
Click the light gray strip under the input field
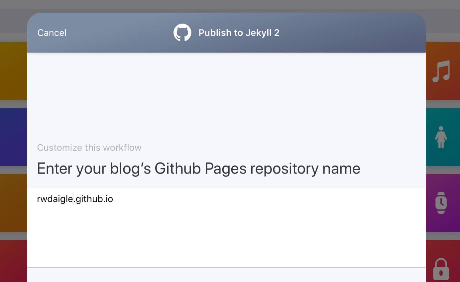[x=226, y=275]
